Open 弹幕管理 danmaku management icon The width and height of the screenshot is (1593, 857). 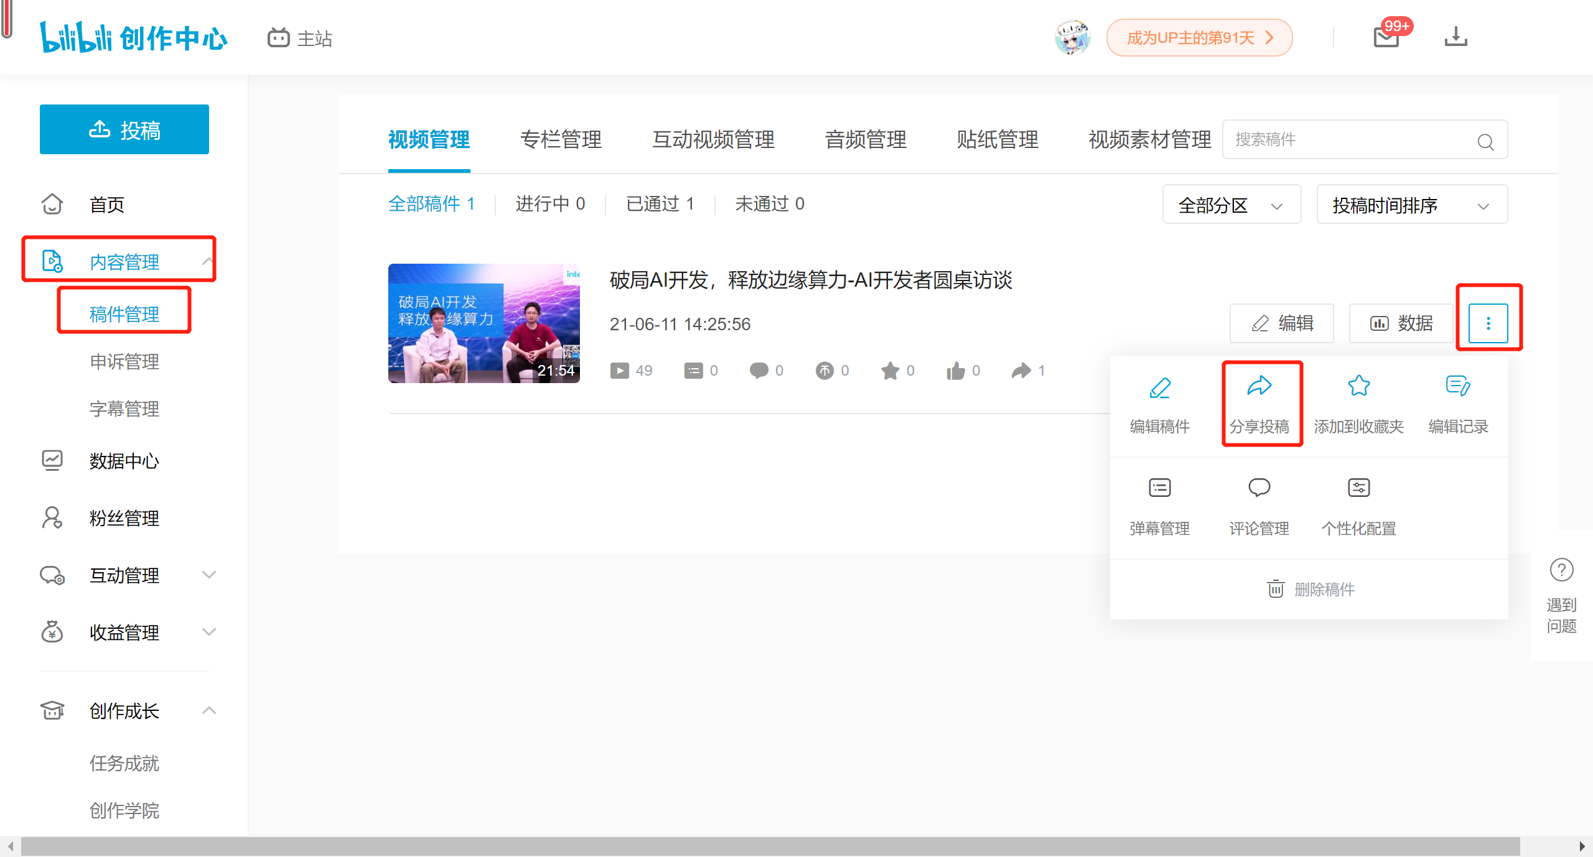(1159, 488)
